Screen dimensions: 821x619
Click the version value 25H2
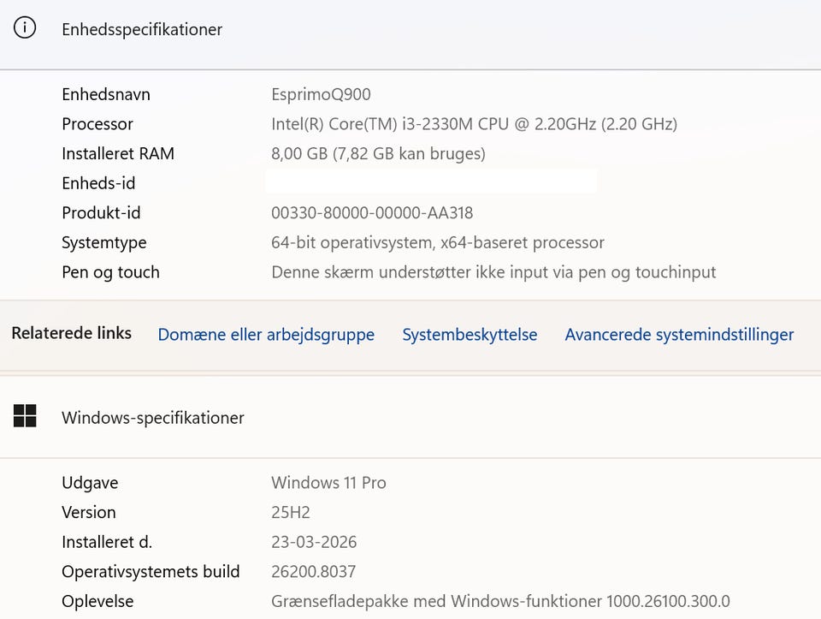point(291,512)
